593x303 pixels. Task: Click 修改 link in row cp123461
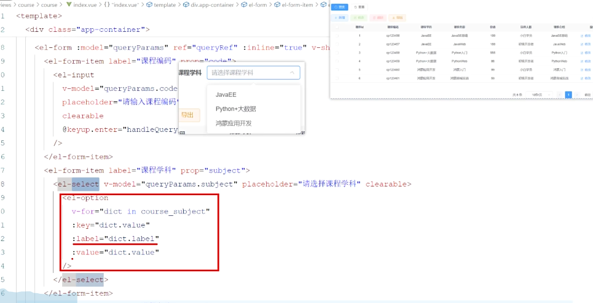click(587, 79)
